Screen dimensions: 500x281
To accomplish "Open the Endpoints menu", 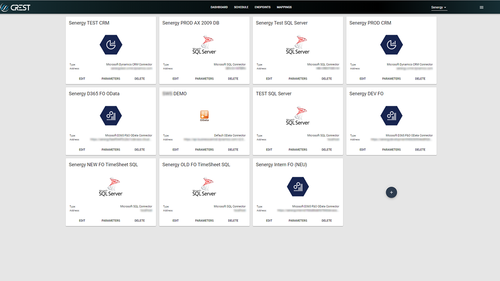I will pyautogui.click(x=262, y=7).
